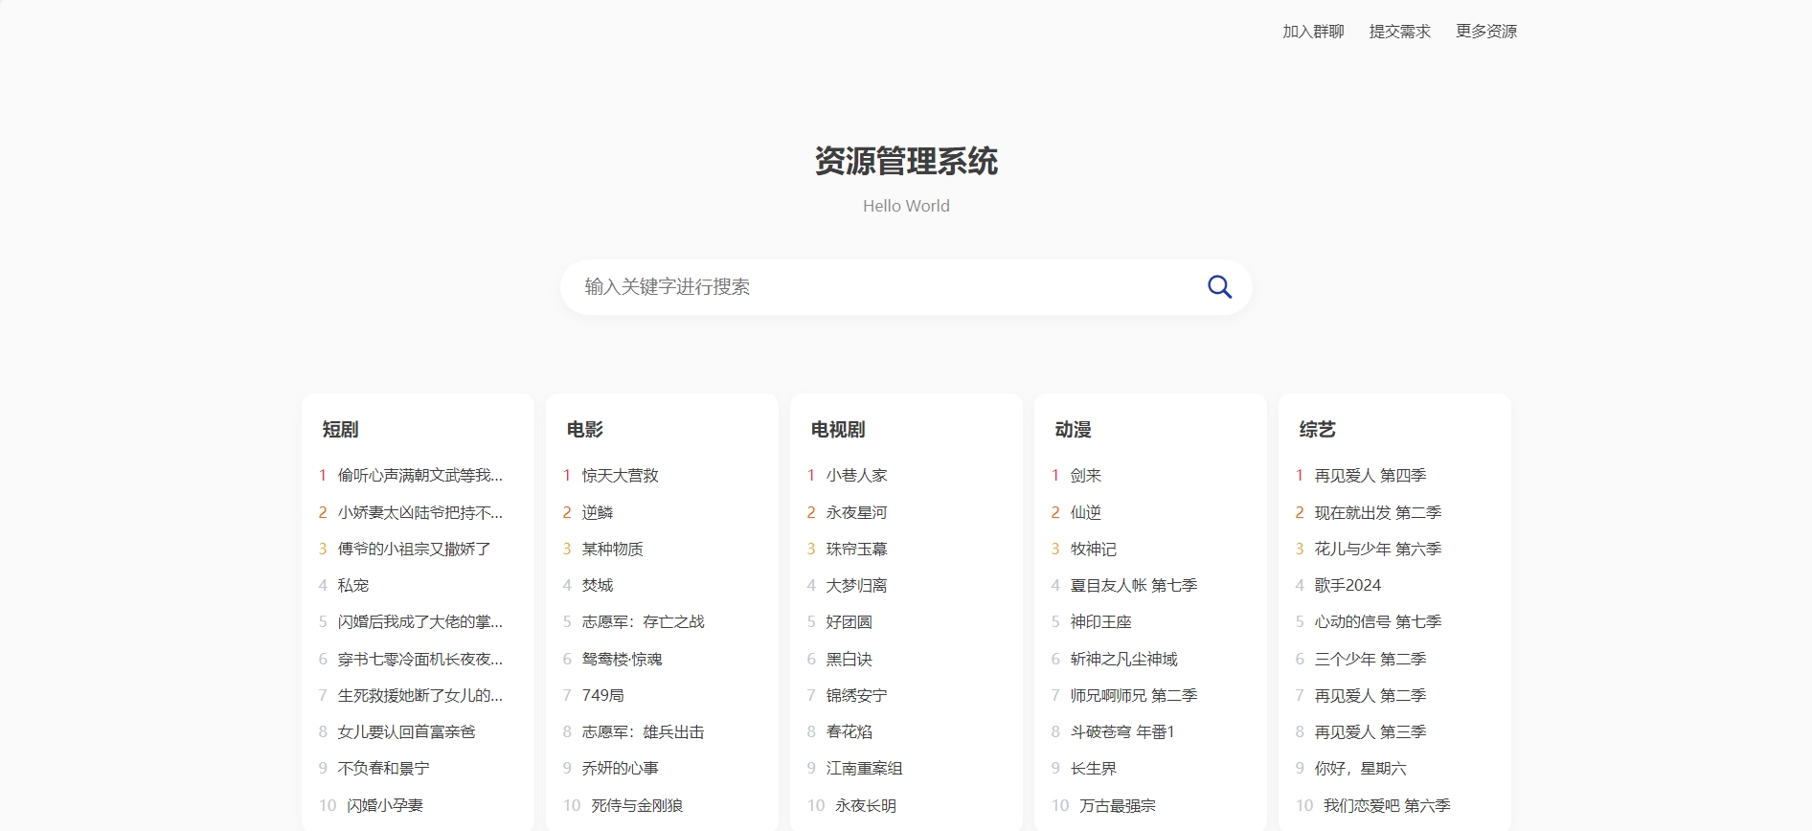Select 剑来 in the 动漫 list
Viewport: 1812px width, 831px height.
click(x=1085, y=476)
